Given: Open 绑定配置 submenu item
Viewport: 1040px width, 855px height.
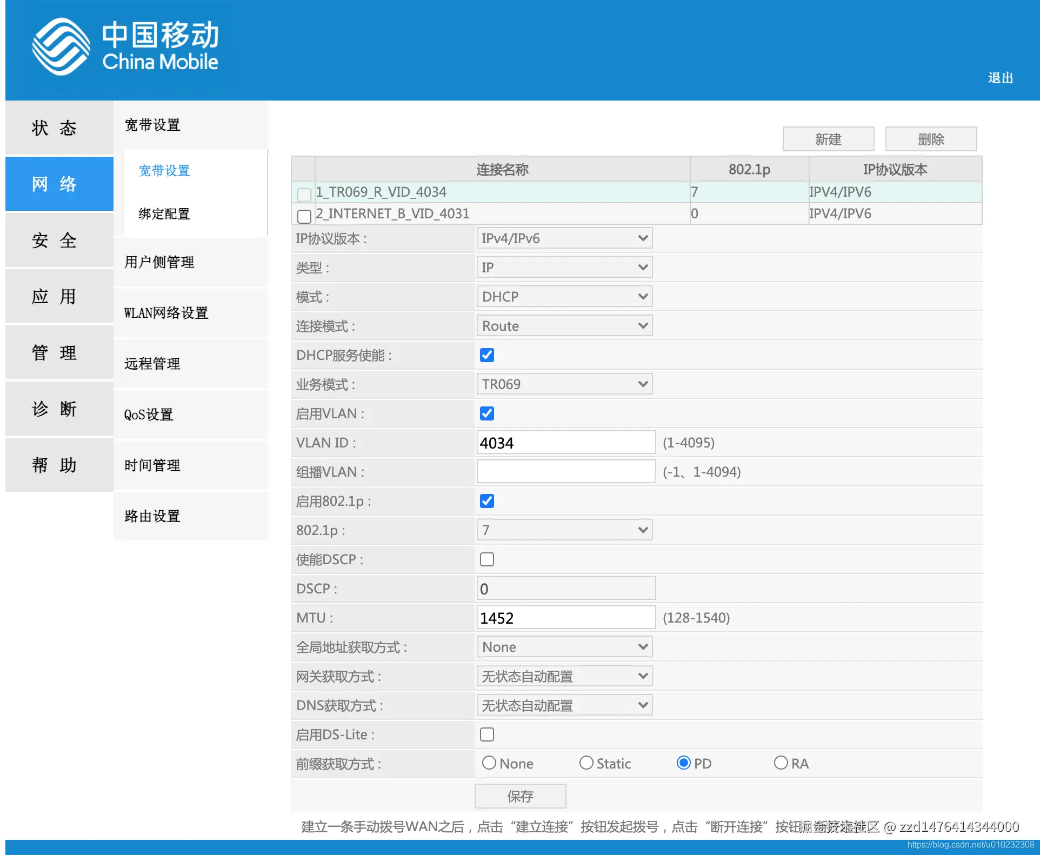Looking at the screenshot, I should (x=164, y=214).
